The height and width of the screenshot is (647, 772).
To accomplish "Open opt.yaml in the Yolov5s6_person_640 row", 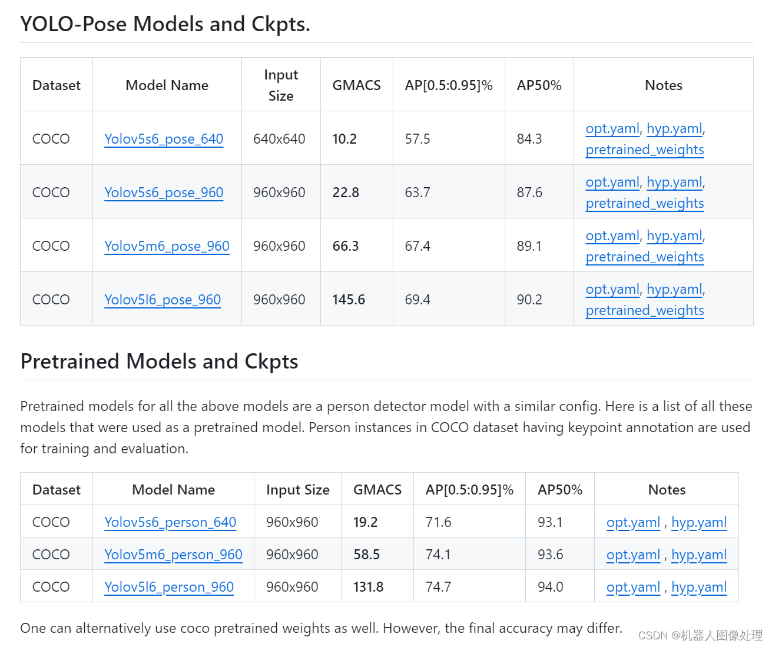I will 633,522.
